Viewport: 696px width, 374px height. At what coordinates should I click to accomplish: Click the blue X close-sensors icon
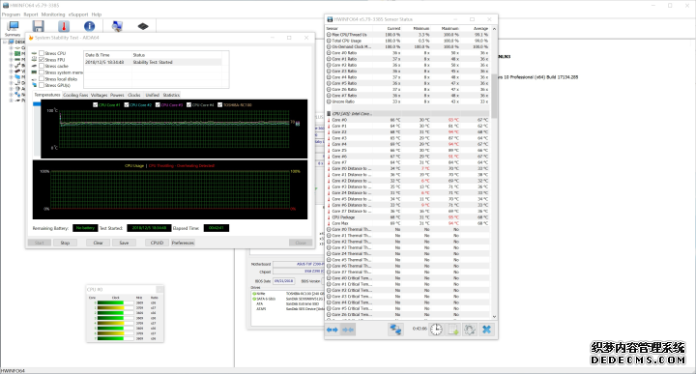487,330
